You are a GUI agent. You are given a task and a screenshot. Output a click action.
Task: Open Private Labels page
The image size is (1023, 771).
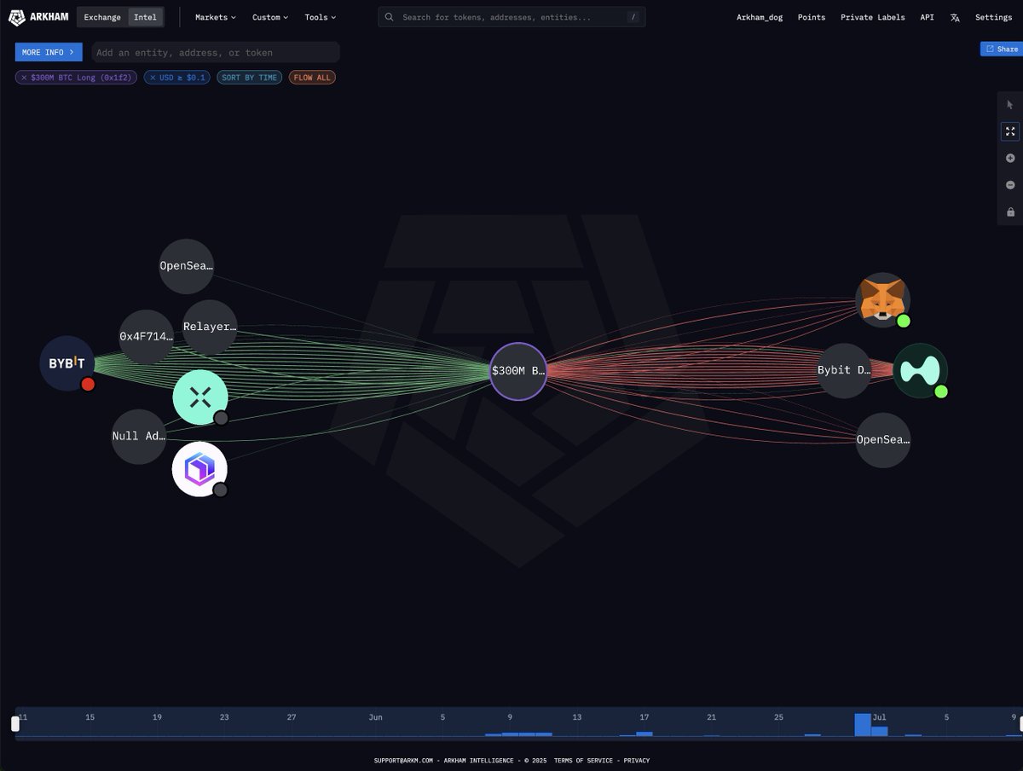[872, 17]
